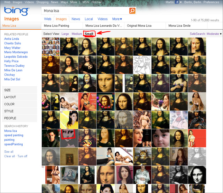
Task: Open related person Mila Del Sol
Action: [x=12, y=79]
